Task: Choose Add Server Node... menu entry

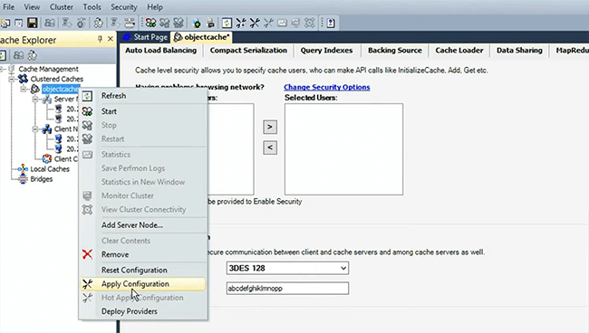Action: click(x=143, y=225)
